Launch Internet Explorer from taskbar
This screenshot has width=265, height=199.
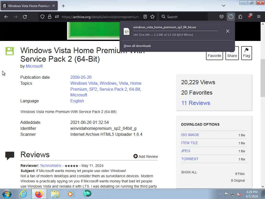(23, 194)
